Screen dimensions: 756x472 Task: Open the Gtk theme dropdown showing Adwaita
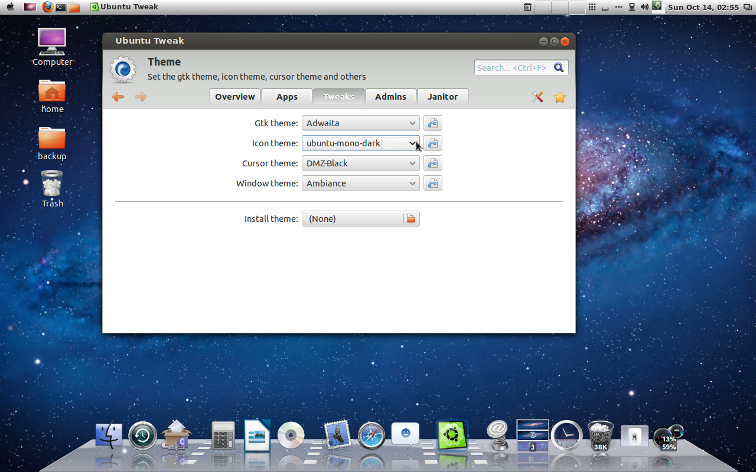(361, 123)
